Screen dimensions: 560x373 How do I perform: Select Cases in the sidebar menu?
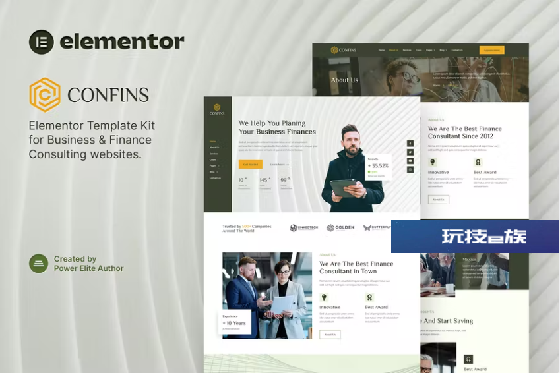click(213, 159)
